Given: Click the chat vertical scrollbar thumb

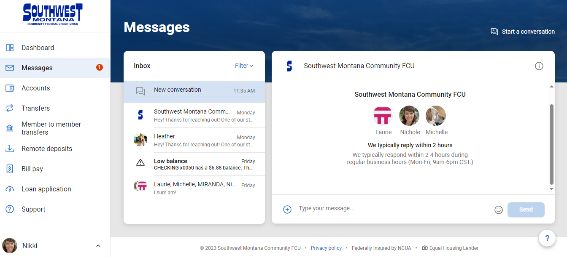Looking at the screenshot, I should pos(551,144).
